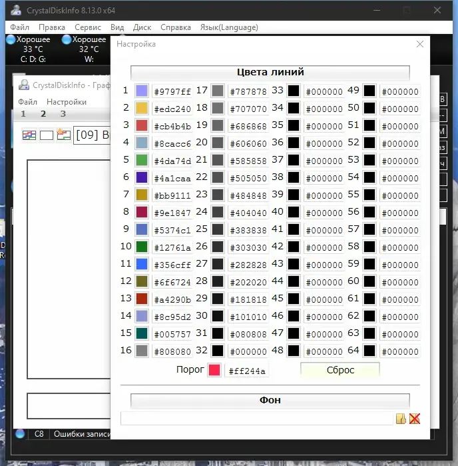Switch to tab 2 in the graph window
This screenshot has height=466, width=458.
click(43, 114)
